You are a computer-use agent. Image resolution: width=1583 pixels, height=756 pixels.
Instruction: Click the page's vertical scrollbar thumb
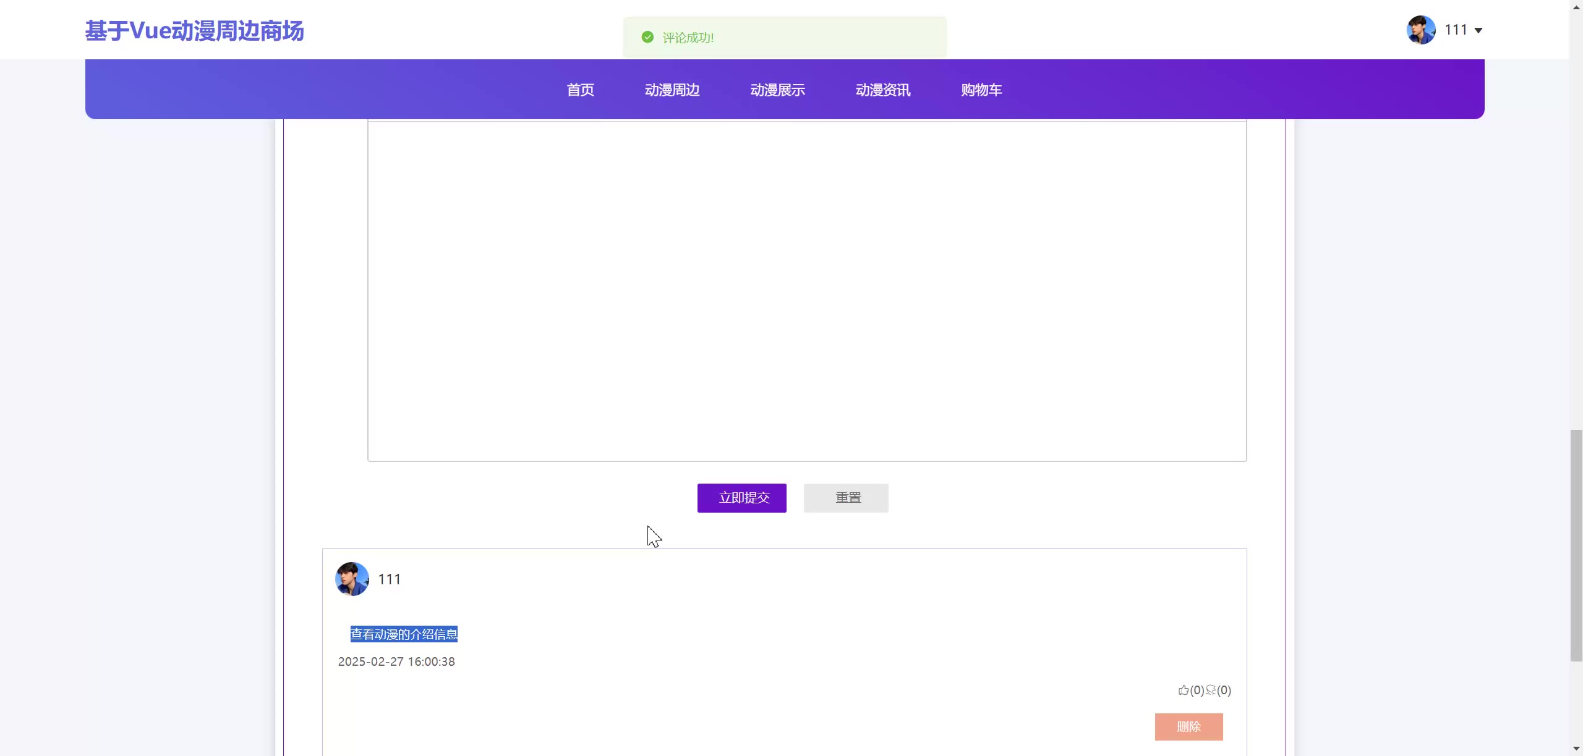point(1576,545)
